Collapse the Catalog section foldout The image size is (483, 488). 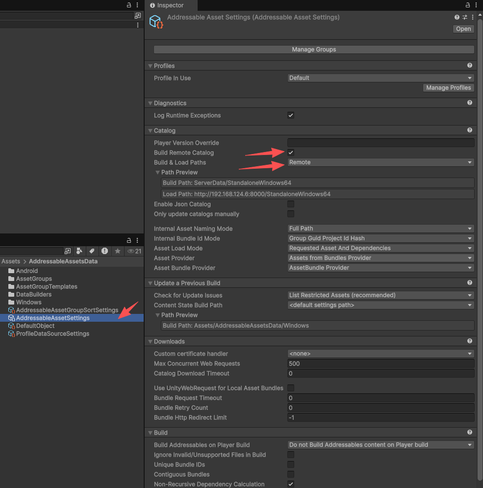point(151,131)
